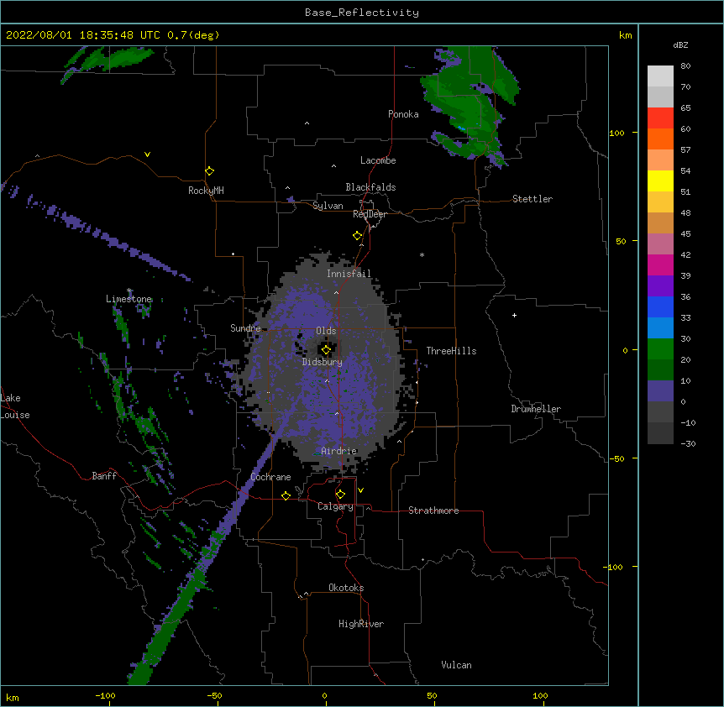Click the white plus marker north of Drumheller
724x707 pixels.
514,315
